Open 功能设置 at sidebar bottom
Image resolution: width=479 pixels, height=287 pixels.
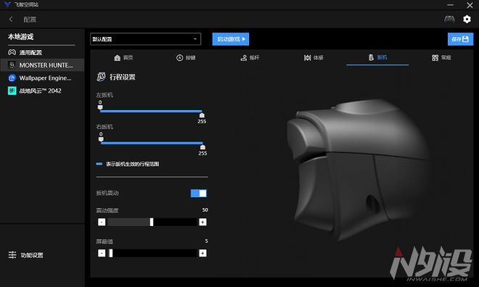click(x=25, y=255)
